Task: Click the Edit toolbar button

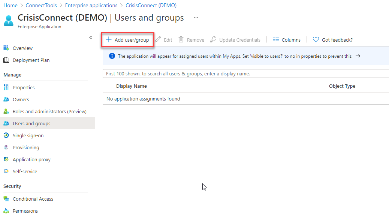Action: [x=163, y=40]
